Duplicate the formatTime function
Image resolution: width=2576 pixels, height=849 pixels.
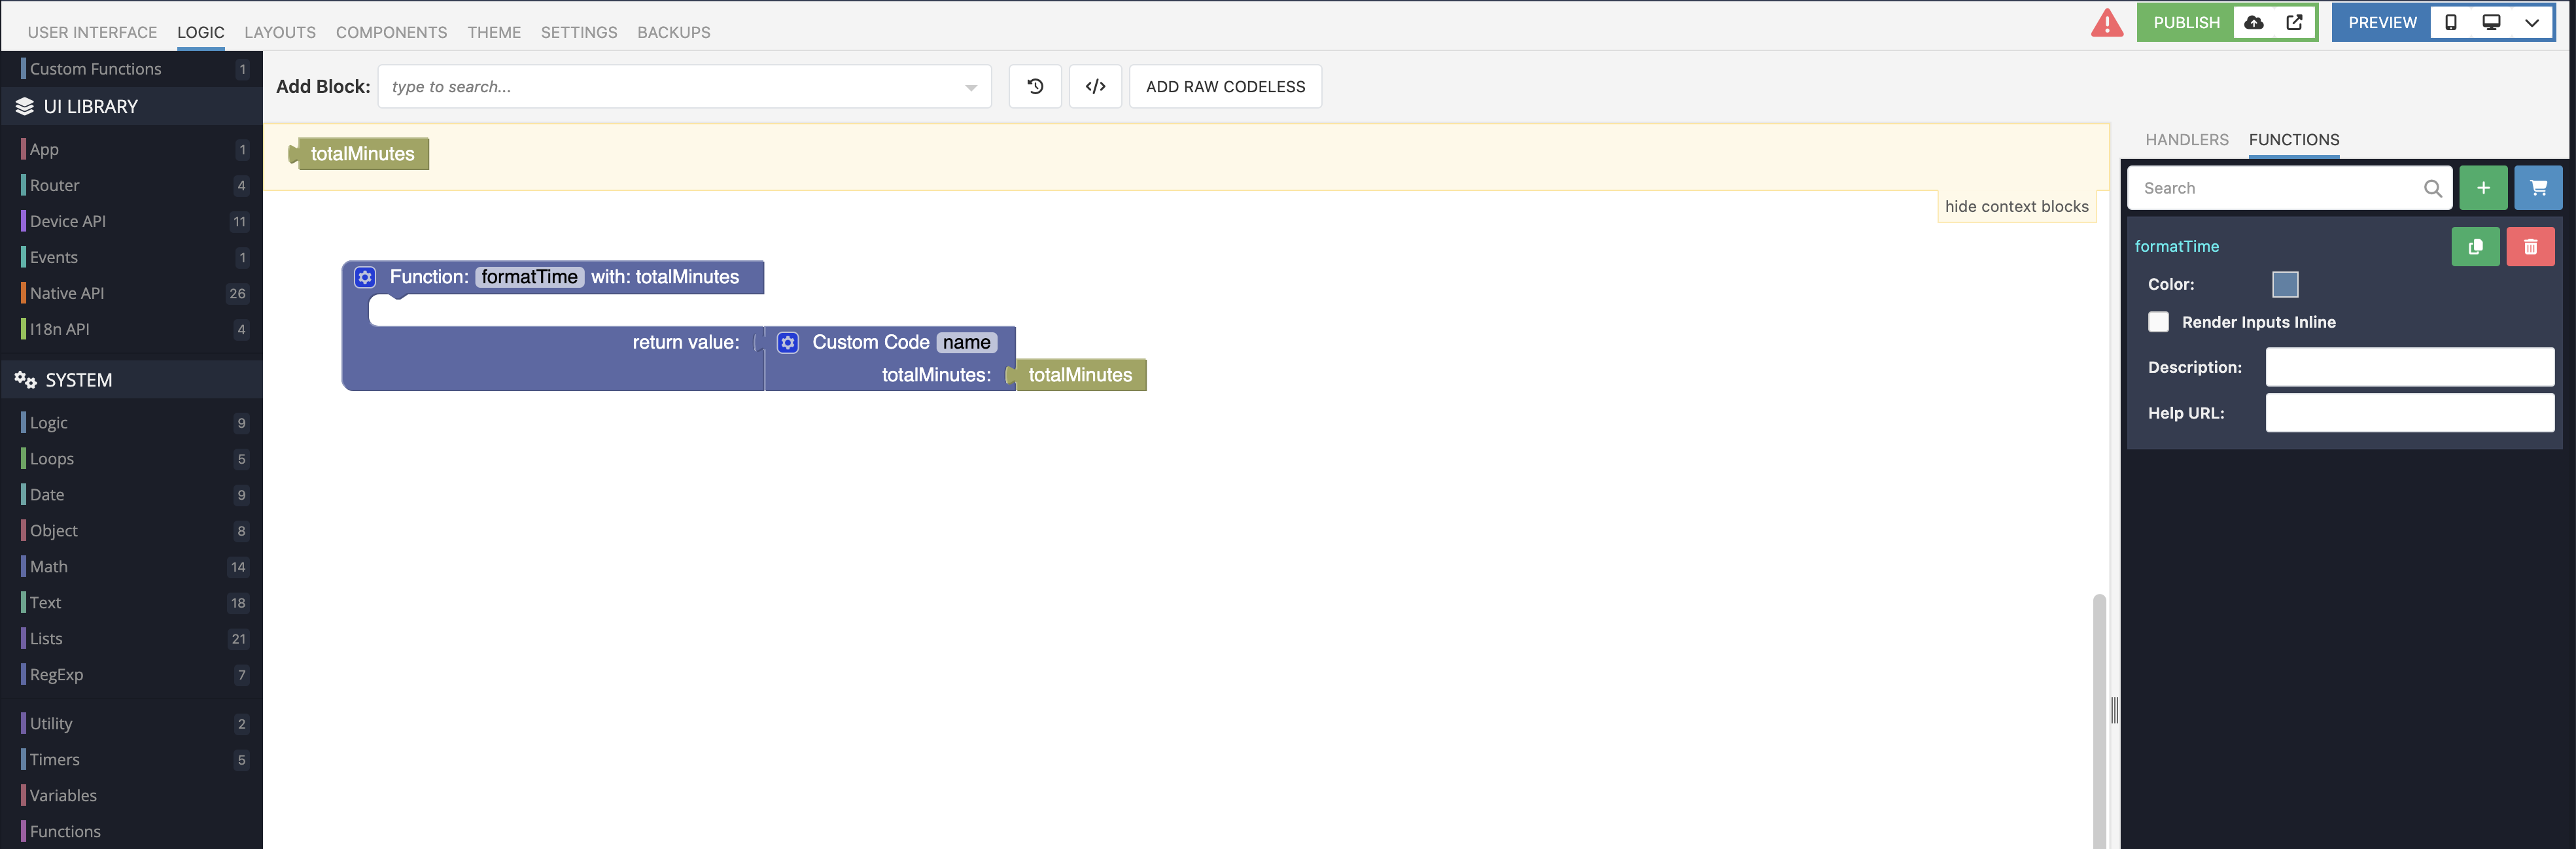2475,247
